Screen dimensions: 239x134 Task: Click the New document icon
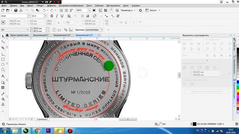[x=3, y=10]
